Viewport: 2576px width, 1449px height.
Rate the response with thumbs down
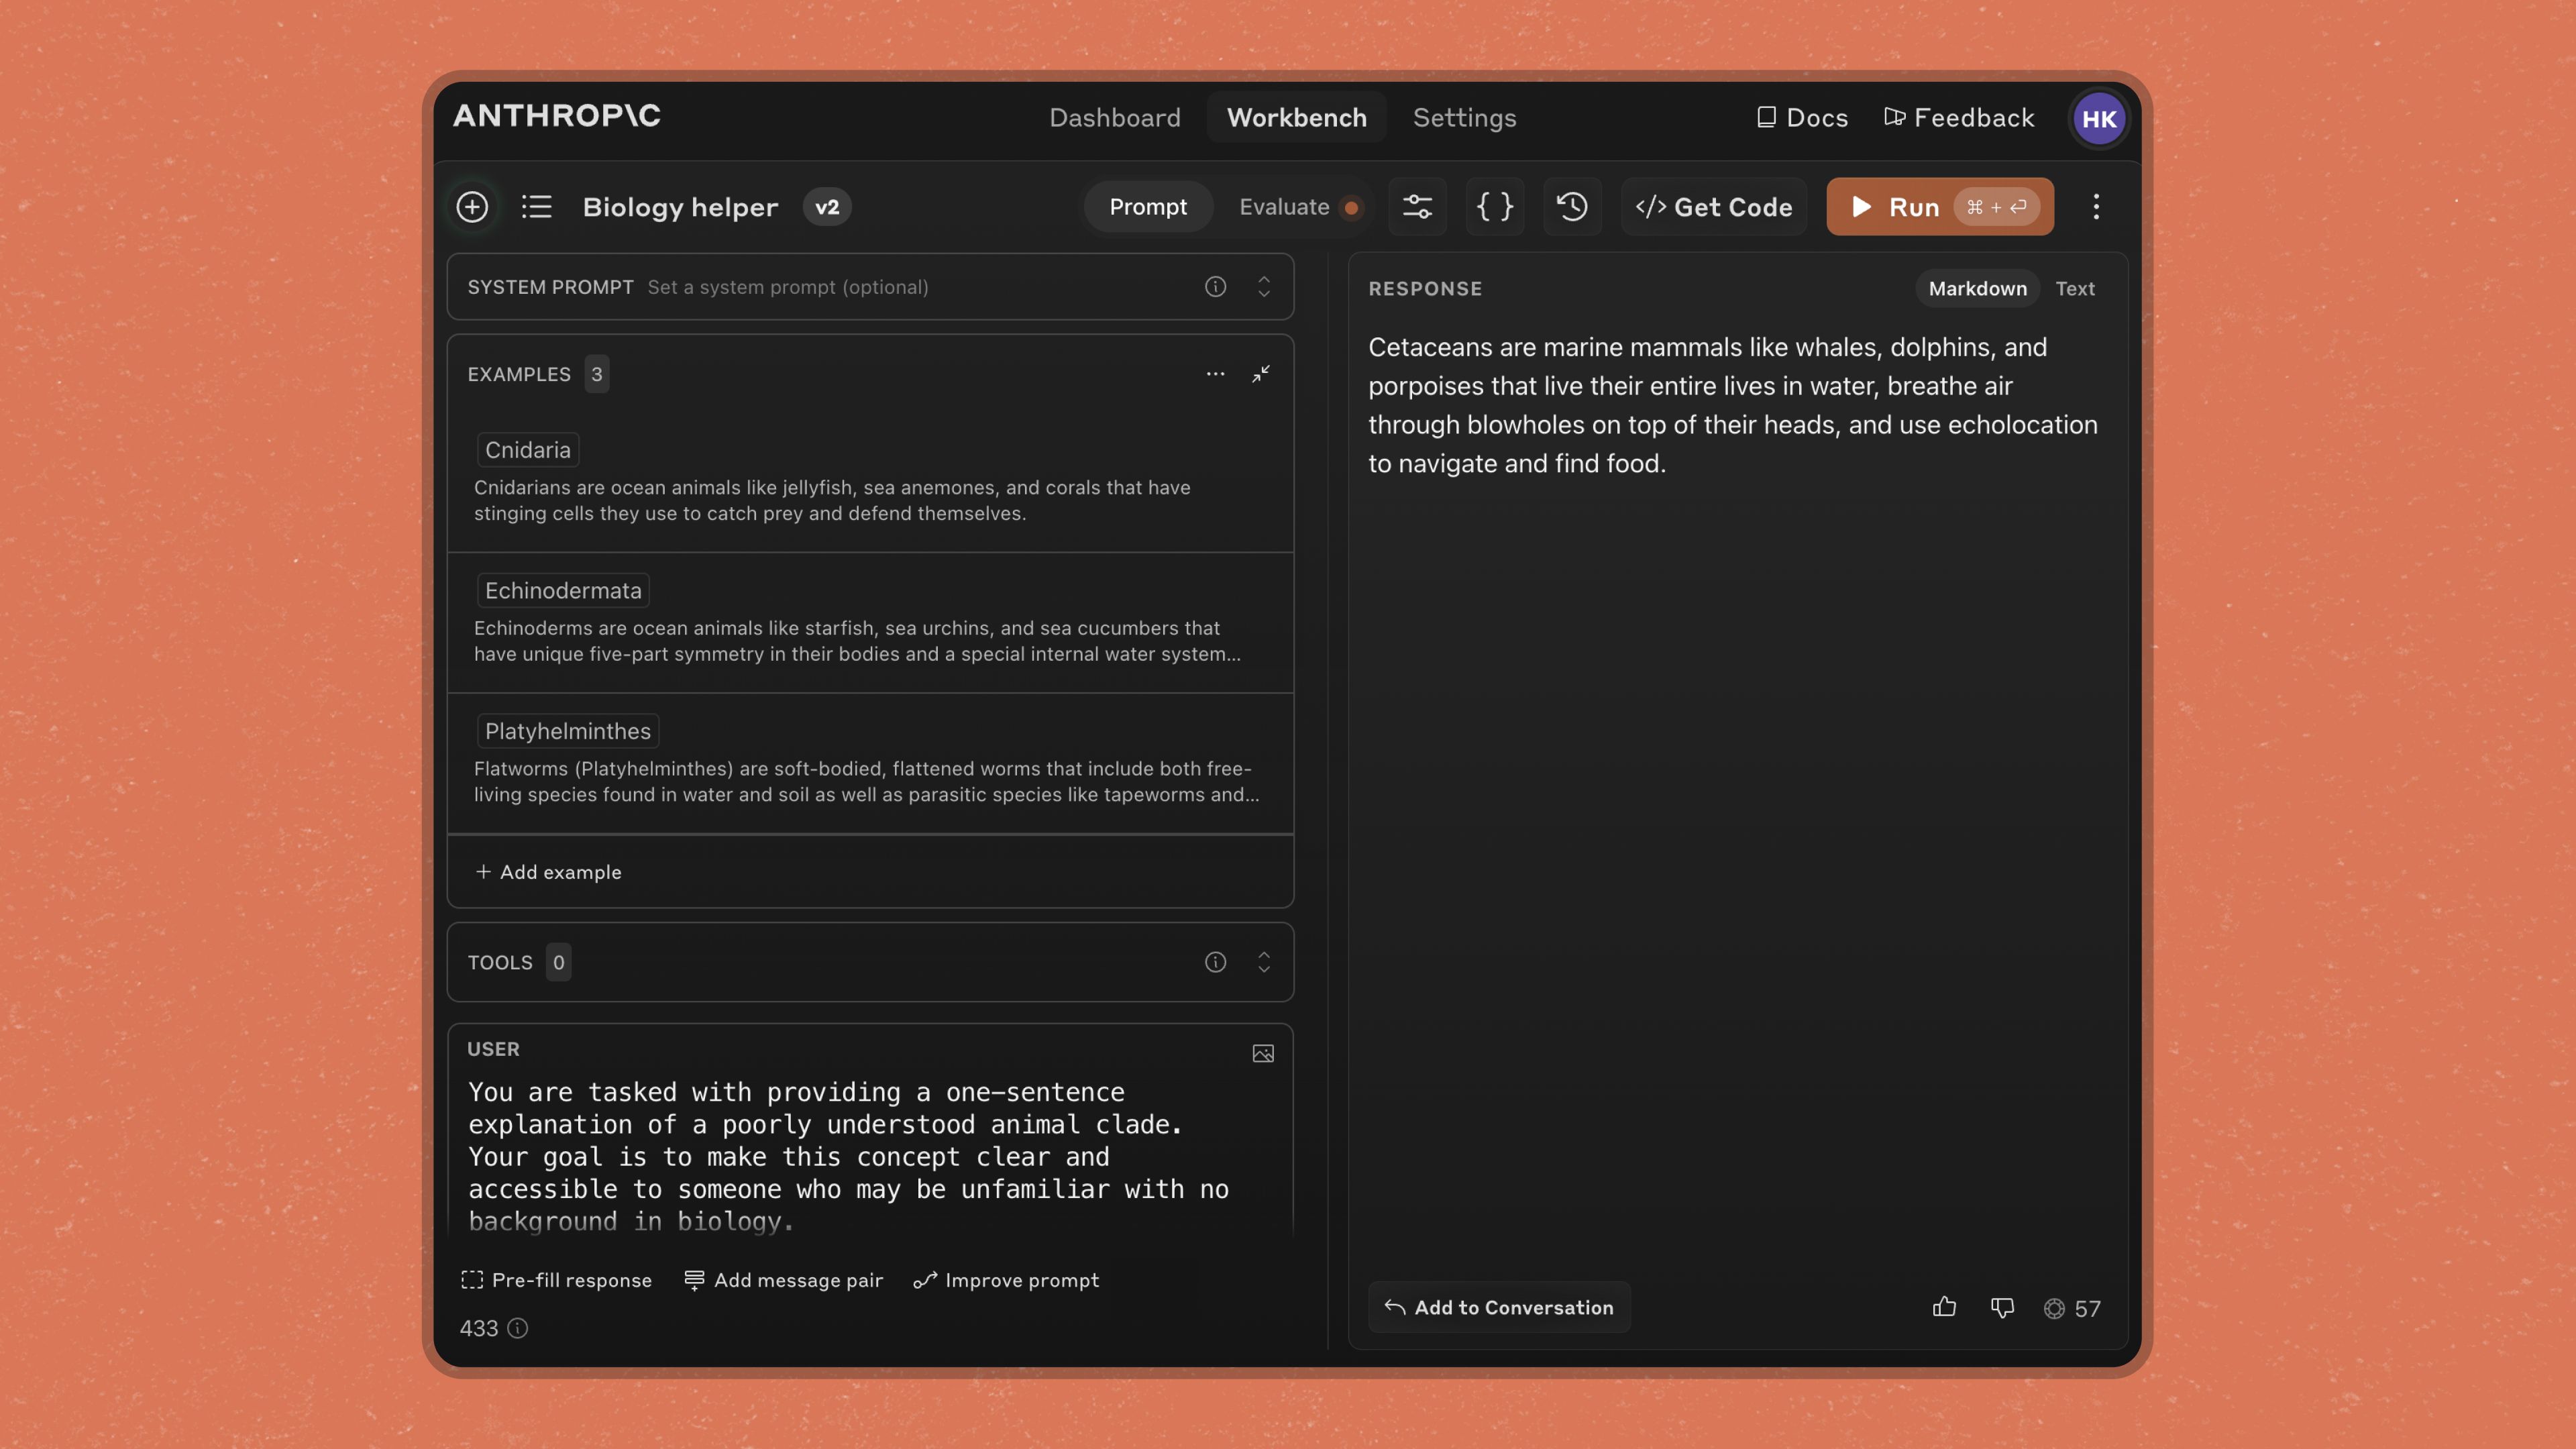click(x=2002, y=1308)
